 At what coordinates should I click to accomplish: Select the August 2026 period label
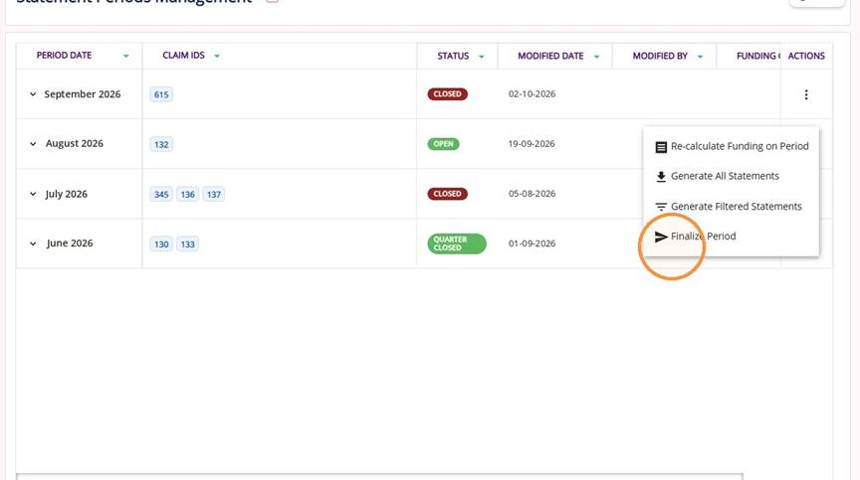point(75,143)
